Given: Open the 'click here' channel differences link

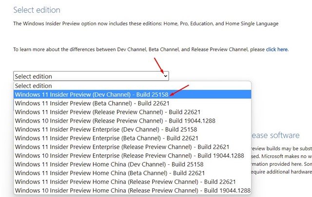Looking at the screenshot, I should 277,50.
